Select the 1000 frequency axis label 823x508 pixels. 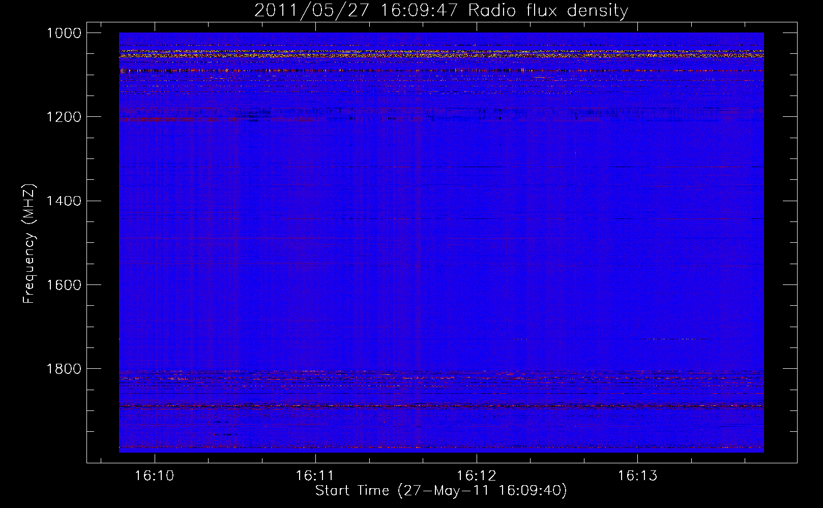(64, 34)
